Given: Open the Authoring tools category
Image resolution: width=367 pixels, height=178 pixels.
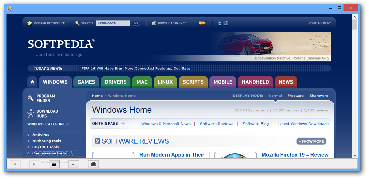Looking at the screenshot, I should tap(47, 141).
